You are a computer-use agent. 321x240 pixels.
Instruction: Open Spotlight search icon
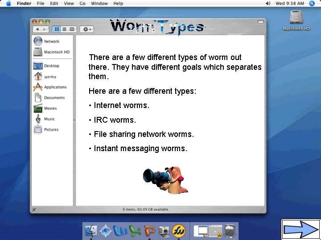pos(312,4)
